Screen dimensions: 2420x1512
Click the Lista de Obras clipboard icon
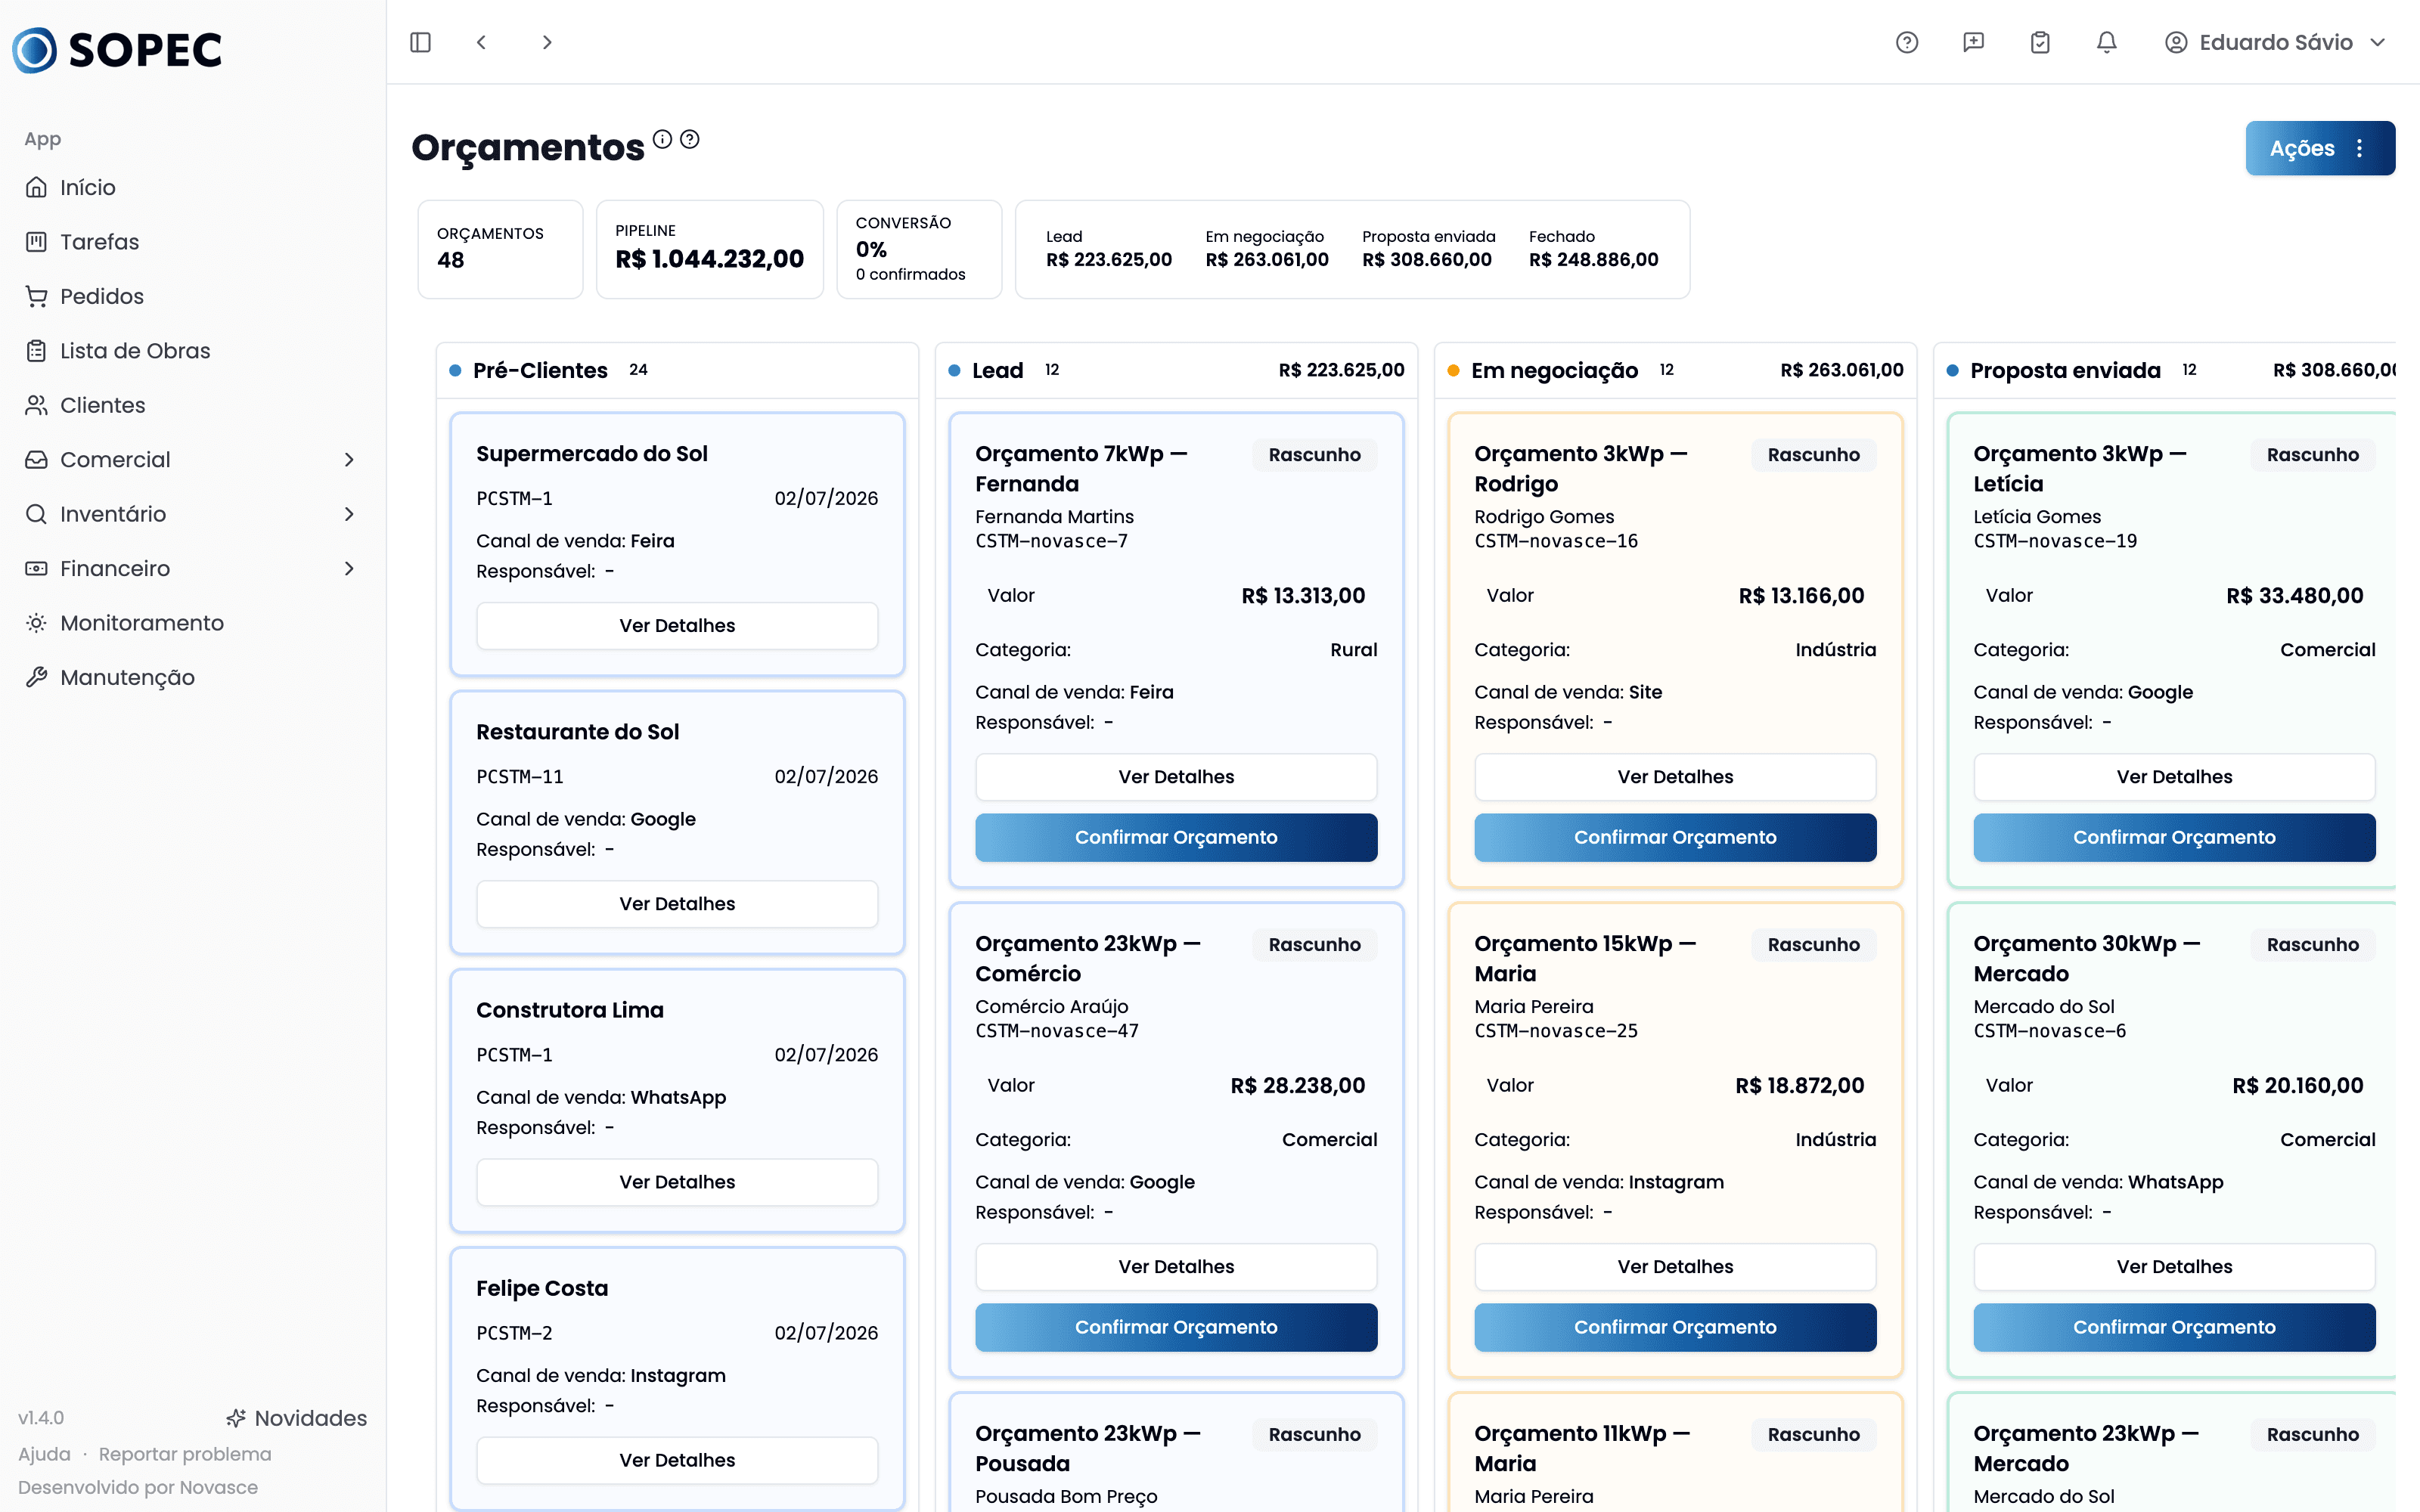coord(37,351)
